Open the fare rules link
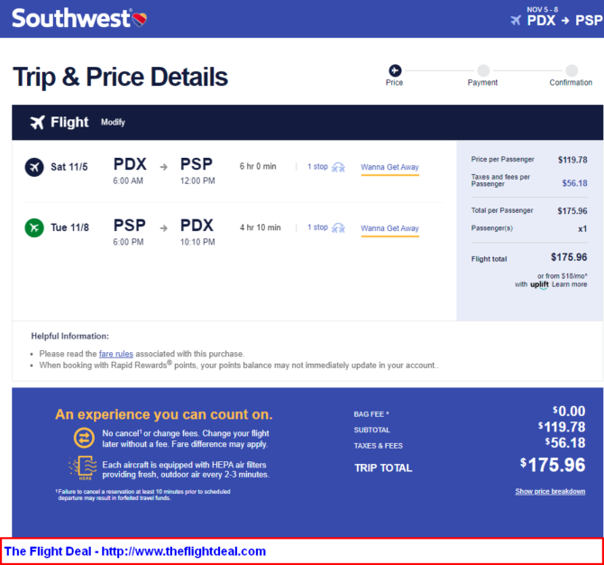The height and width of the screenshot is (565, 604). (116, 354)
